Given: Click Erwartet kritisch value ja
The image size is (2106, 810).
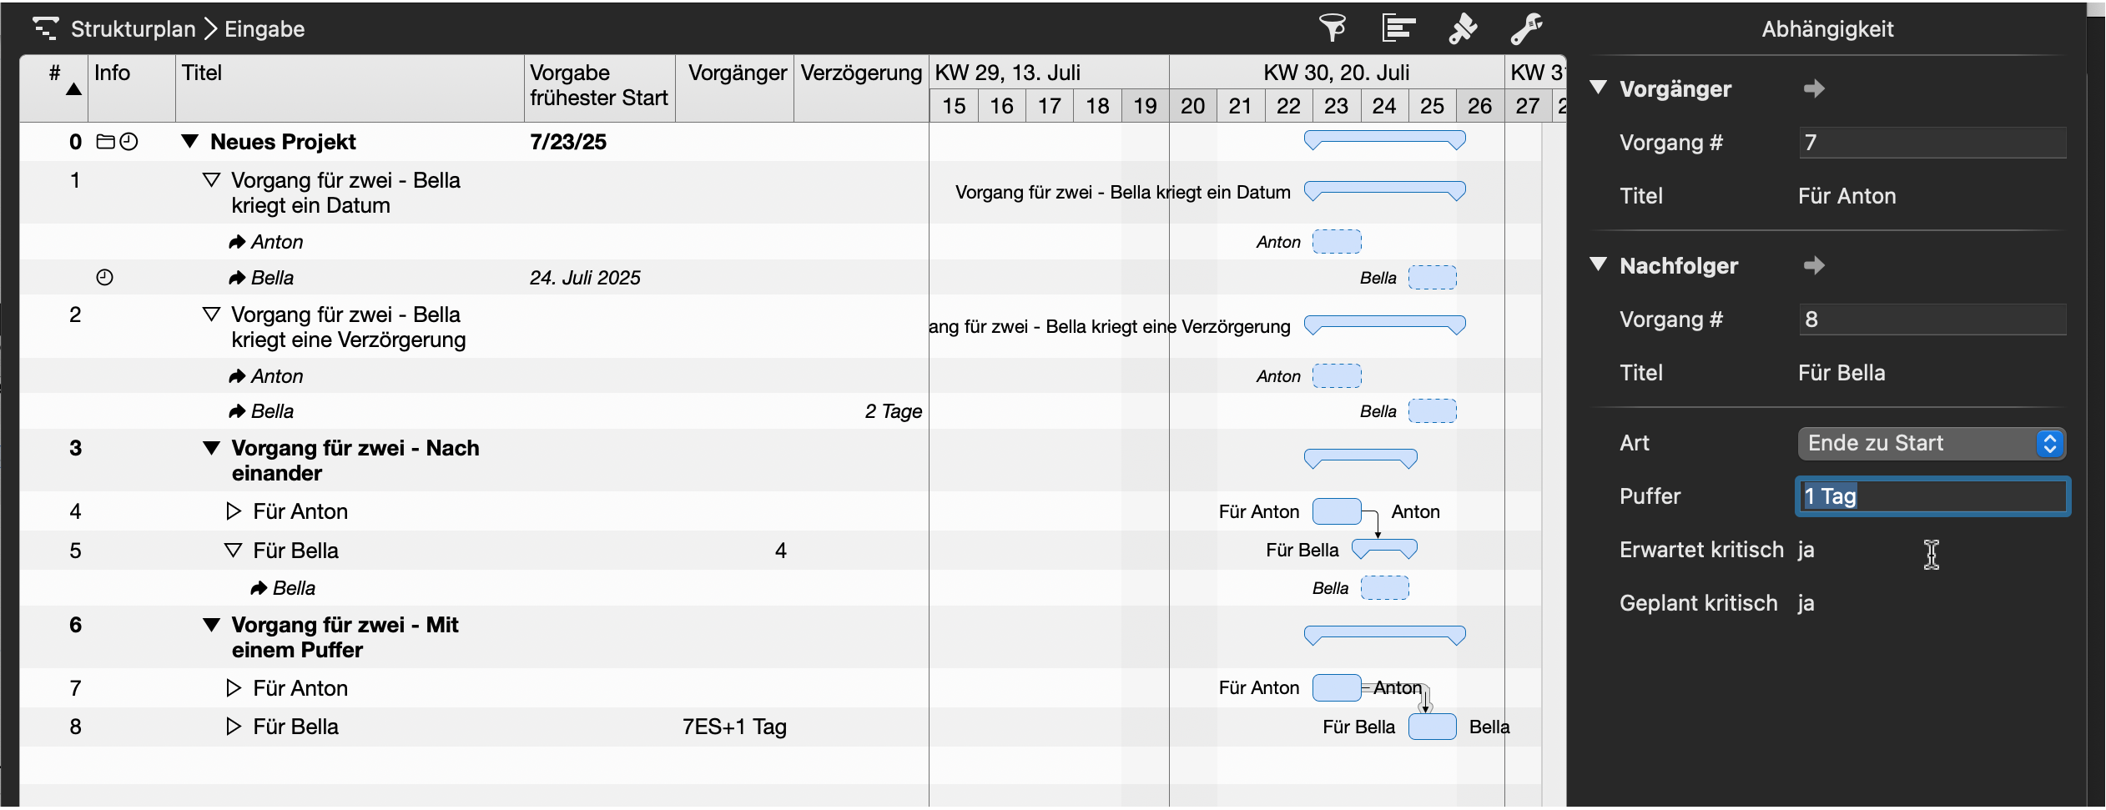Looking at the screenshot, I should (1806, 550).
